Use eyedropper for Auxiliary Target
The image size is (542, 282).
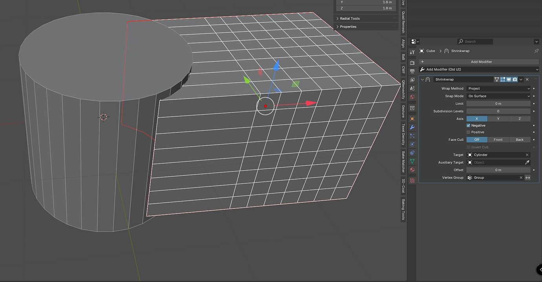click(527, 163)
